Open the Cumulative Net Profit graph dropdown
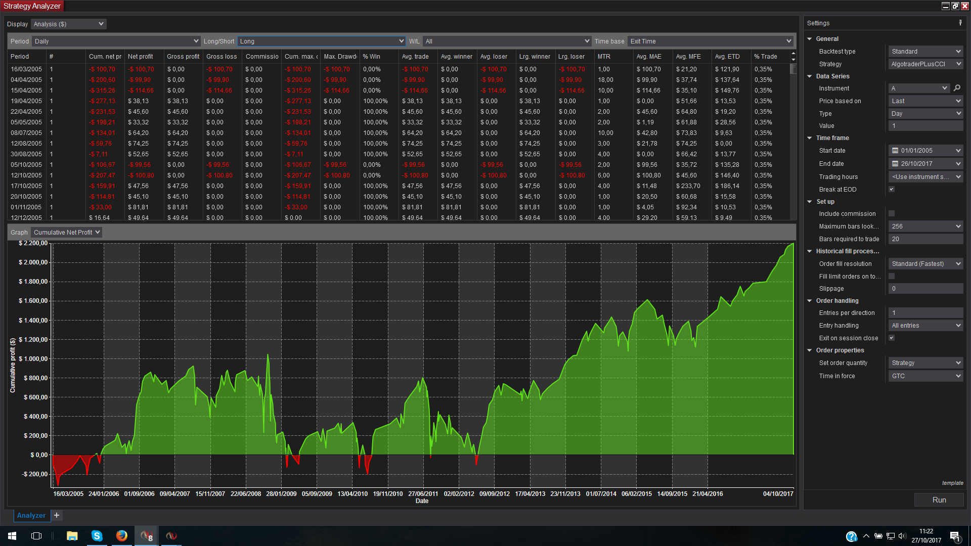The height and width of the screenshot is (546, 971). click(x=66, y=232)
